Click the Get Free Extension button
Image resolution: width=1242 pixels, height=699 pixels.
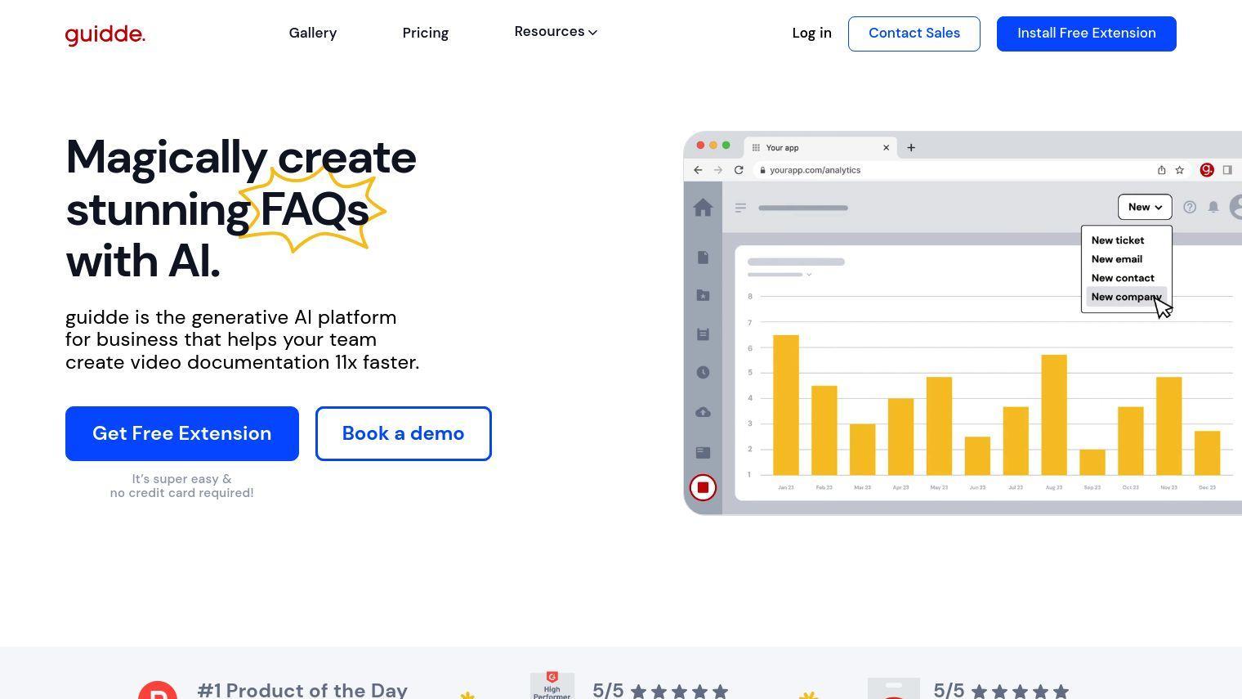click(x=182, y=433)
